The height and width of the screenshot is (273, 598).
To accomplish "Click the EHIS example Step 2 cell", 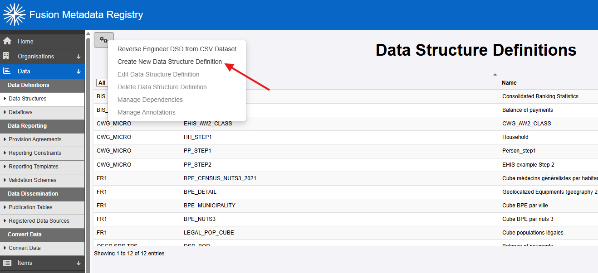I will [528, 165].
